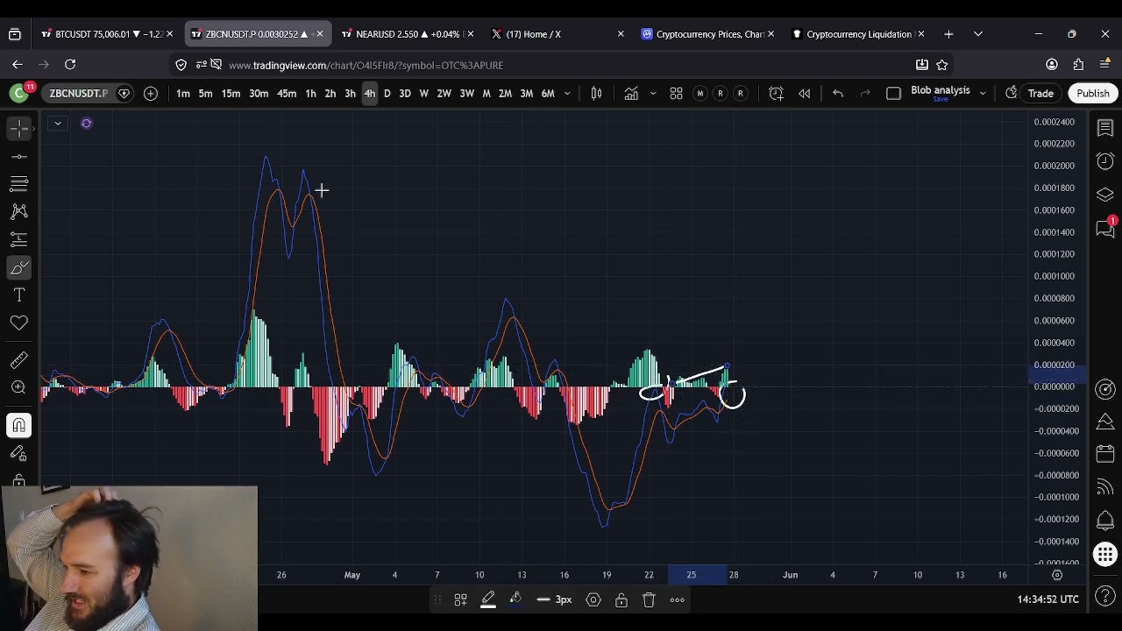Viewport: 1122px width, 631px height.
Task: Collapse the indicator legend chevron
Action: pos(57,124)
